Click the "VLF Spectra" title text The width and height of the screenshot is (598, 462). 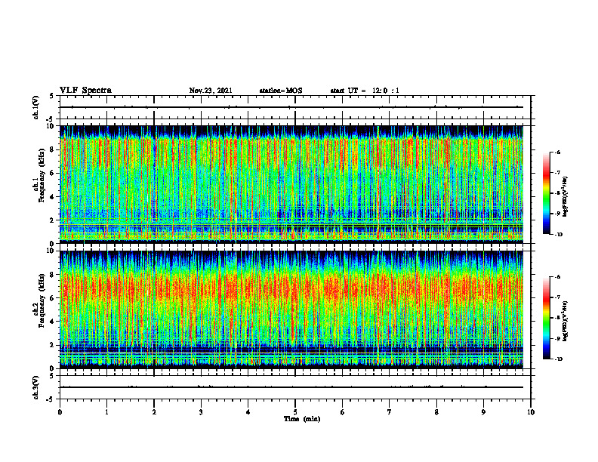[x=85, y=91]
